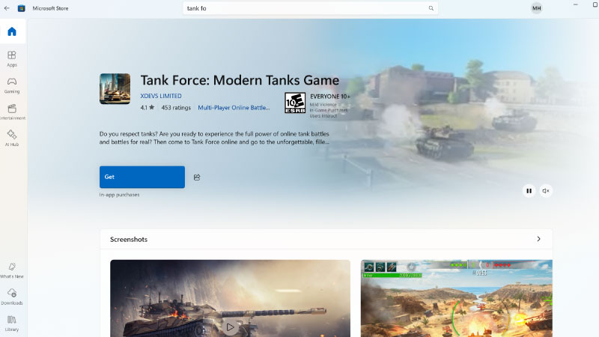The height and width of the screenshot is (337, 599).
Task: Open the Downloads section
Action: point(12,297)
